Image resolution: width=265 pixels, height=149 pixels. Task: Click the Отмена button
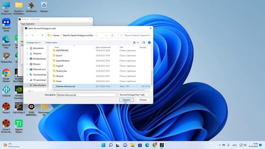pos(143,100)
